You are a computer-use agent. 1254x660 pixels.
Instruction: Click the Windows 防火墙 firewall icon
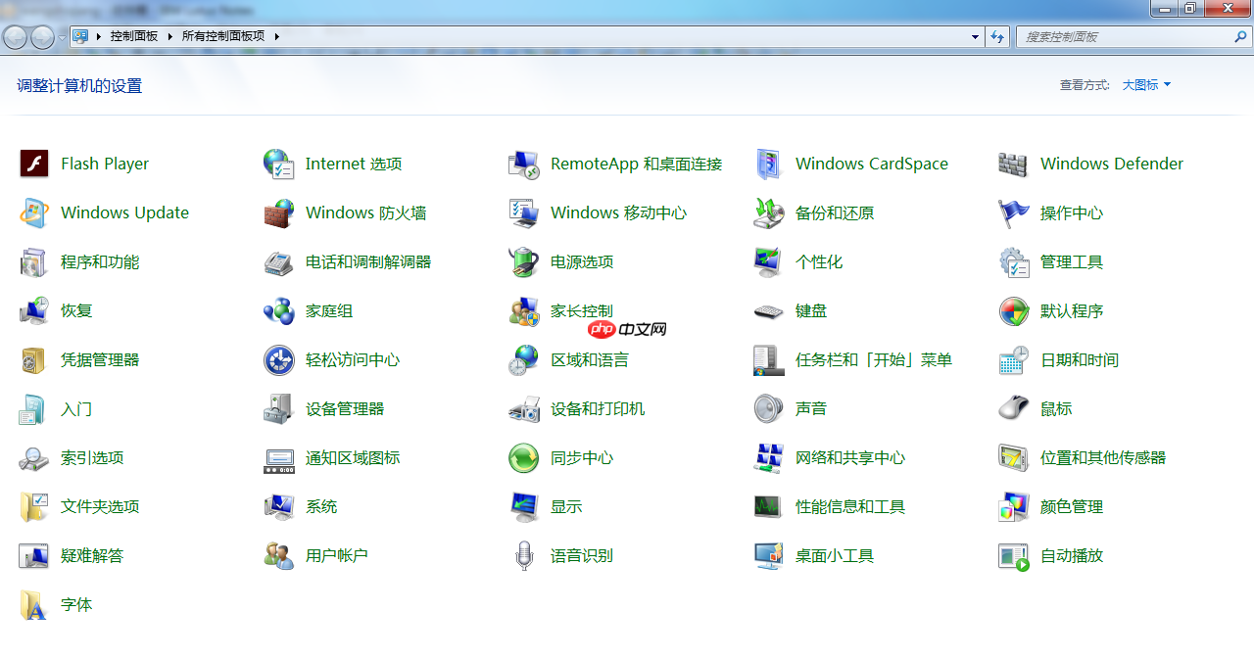[x=279, y=212]
